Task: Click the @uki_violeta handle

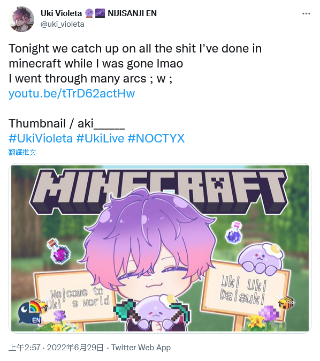Action: [63, 24]
